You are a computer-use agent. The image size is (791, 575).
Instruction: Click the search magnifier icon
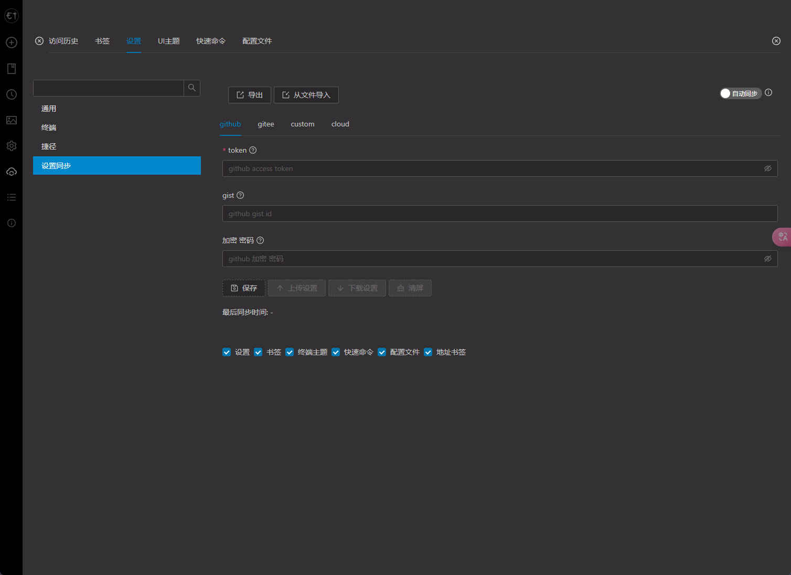point(192,88)
